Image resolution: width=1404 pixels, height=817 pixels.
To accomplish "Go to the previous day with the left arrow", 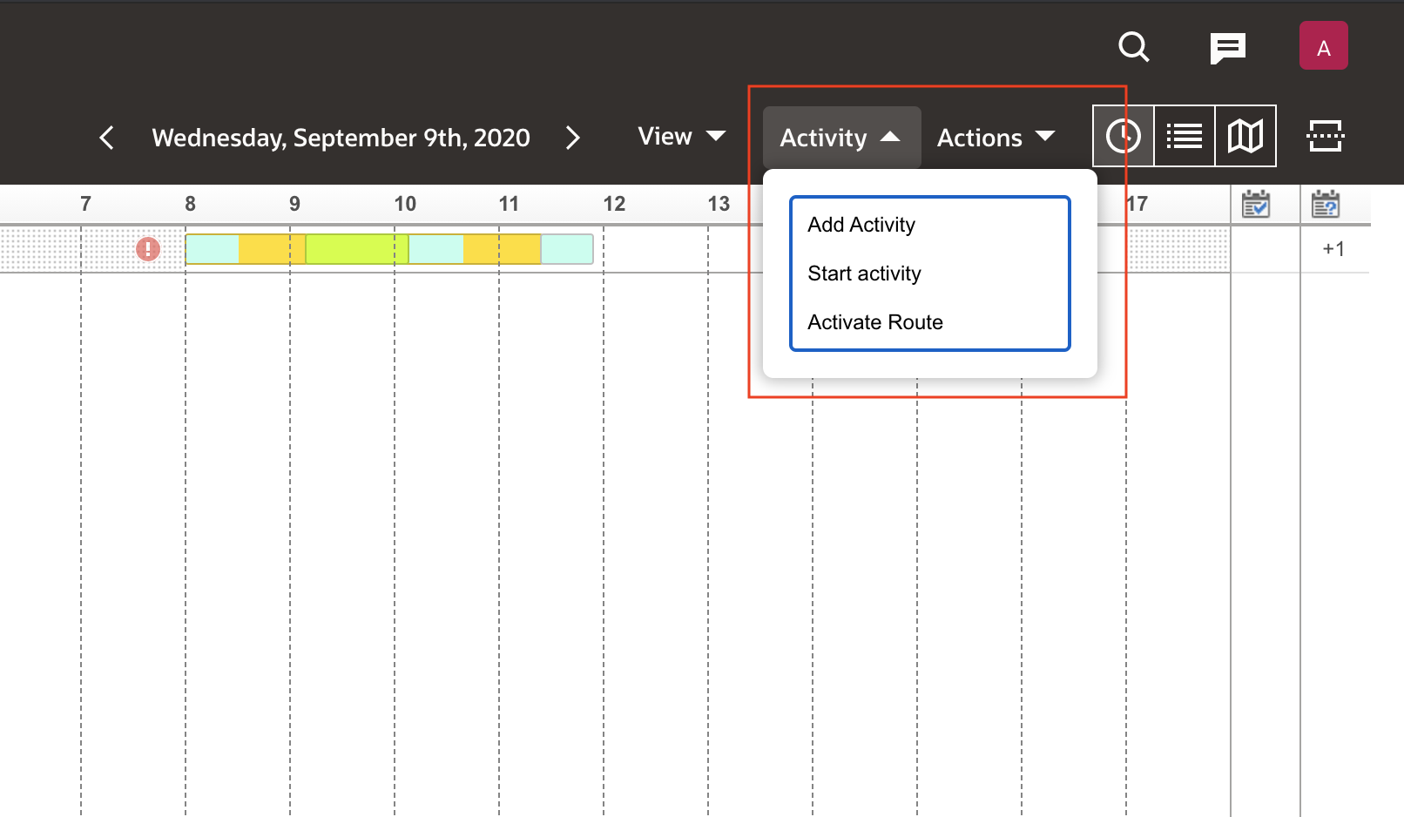I will coord(107,137).
